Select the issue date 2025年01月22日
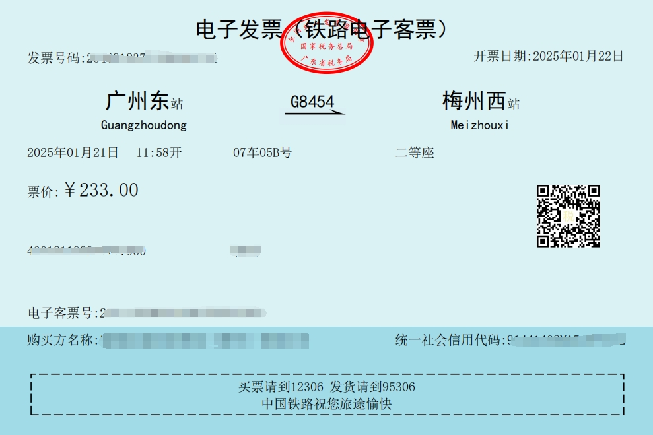Screen dimensions: 653x435 (x=578, y=56)
